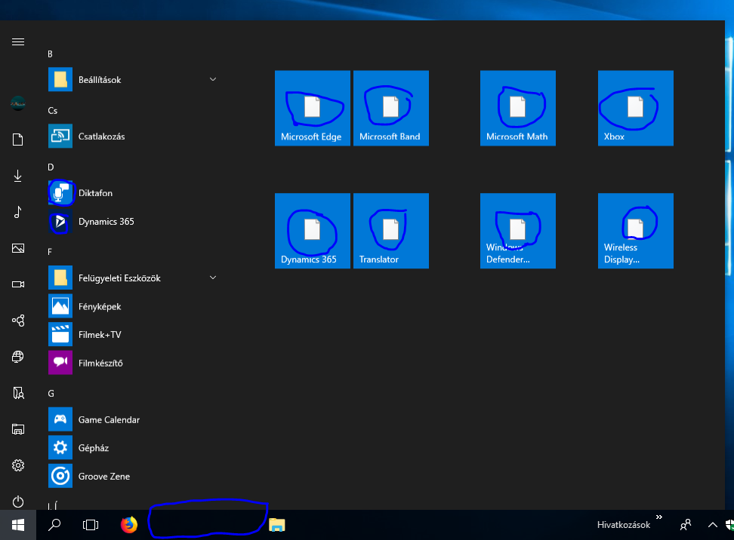Open the Wireless Display tile
The width and height of the screenshot is (734, 540).
[x=636, y=231]
